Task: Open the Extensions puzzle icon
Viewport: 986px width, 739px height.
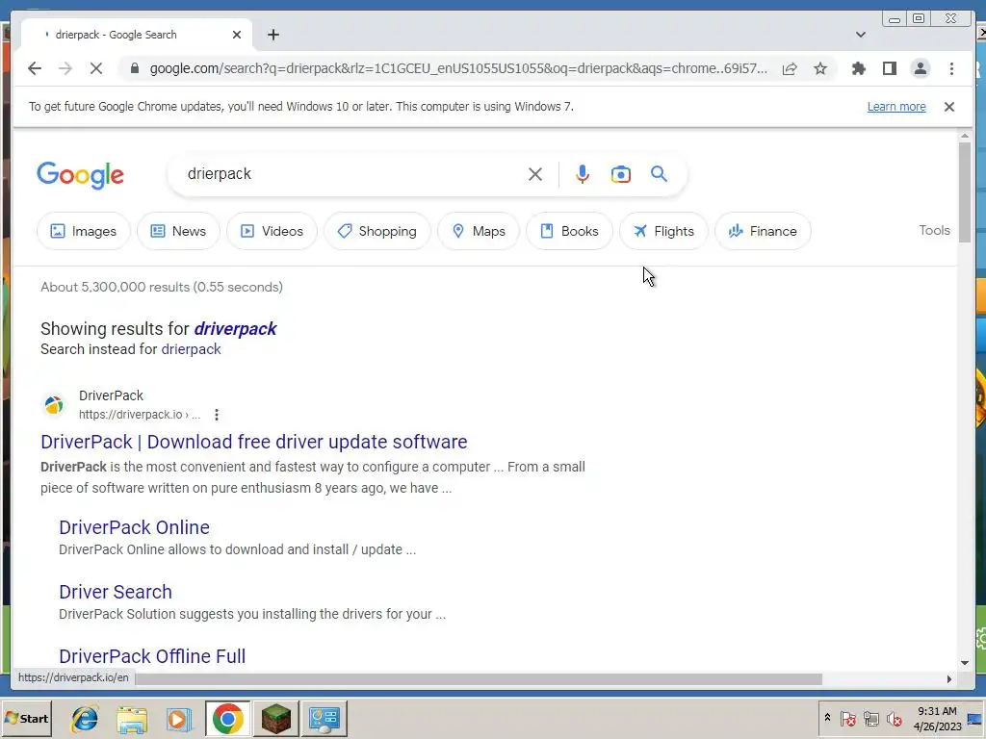Action: tap(858, 68)
